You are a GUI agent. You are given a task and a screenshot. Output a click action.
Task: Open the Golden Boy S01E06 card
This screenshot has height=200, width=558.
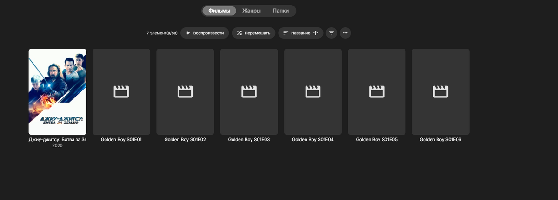coord(441,92)
